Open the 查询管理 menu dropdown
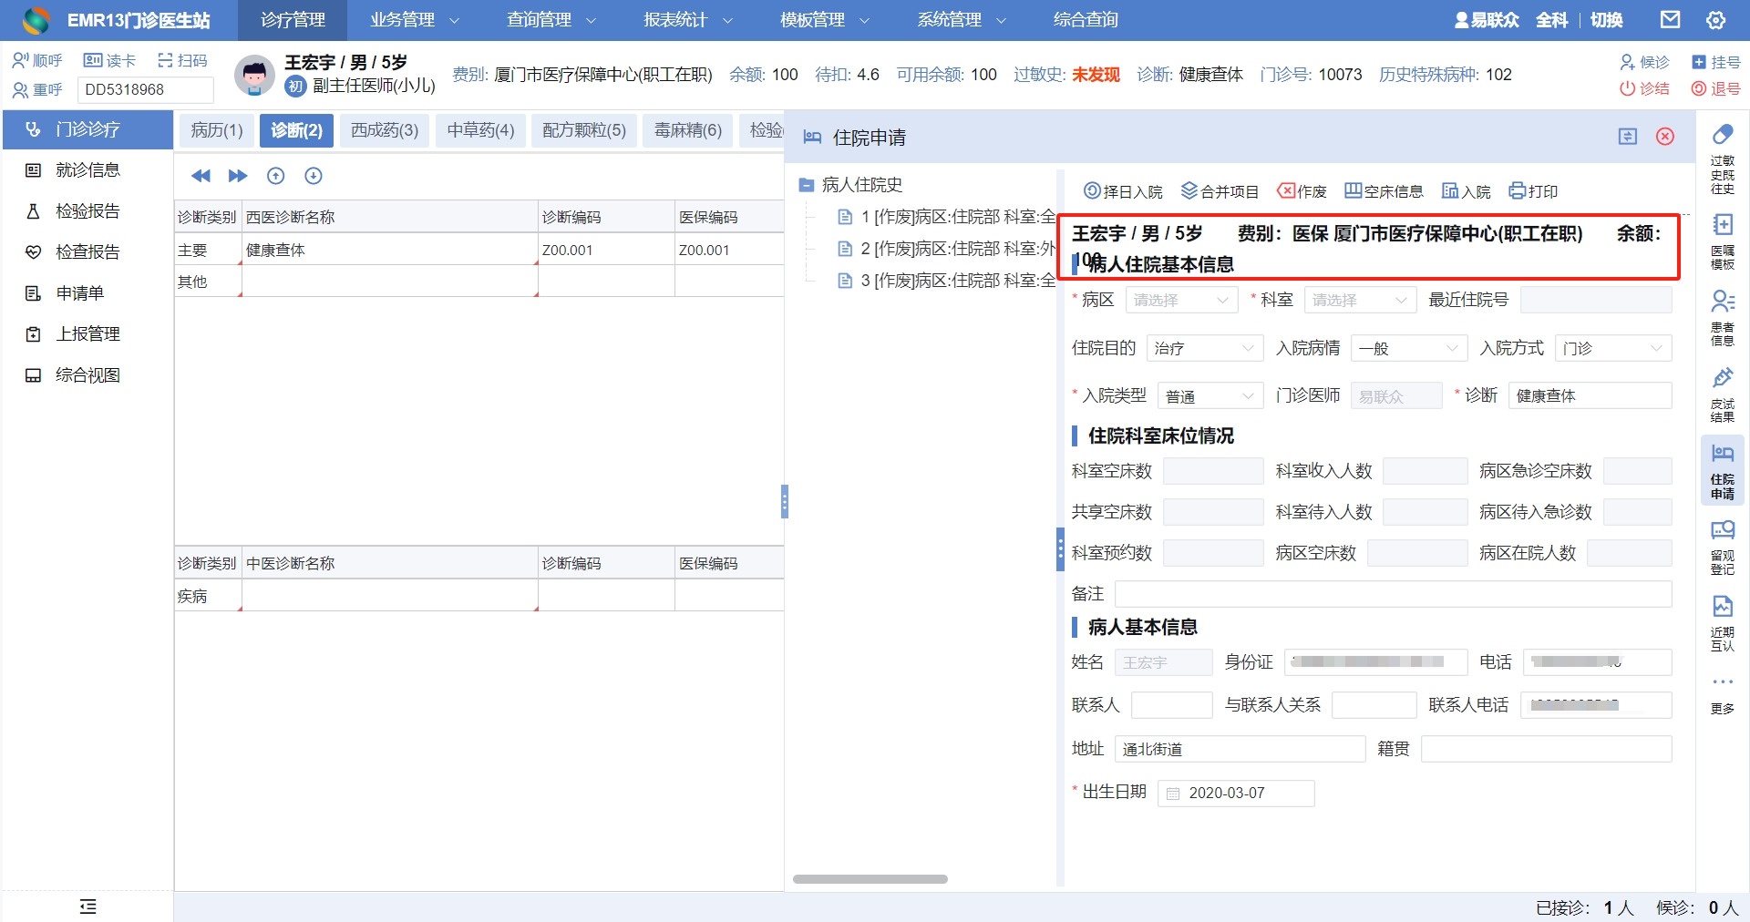 click(551, 20)
